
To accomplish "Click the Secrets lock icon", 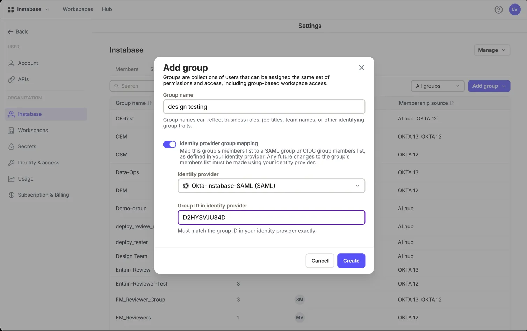I will pyautogui.click(x=11, y=147).
